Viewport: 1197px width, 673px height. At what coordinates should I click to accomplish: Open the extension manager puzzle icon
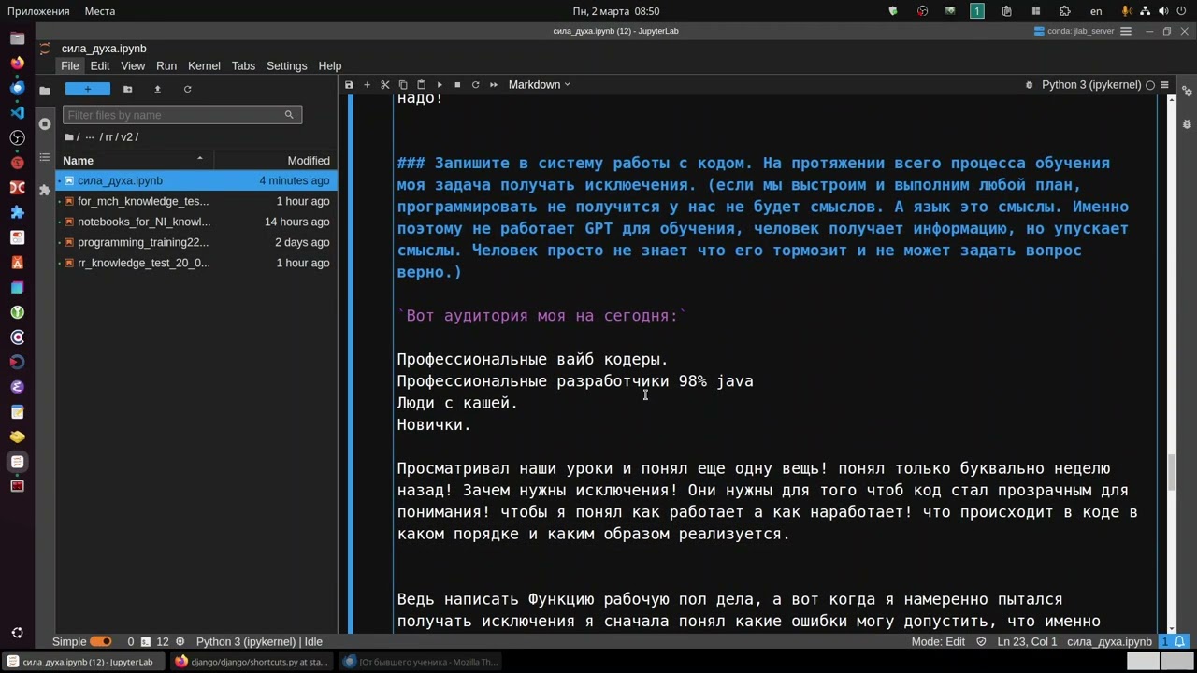coord(44,190)
